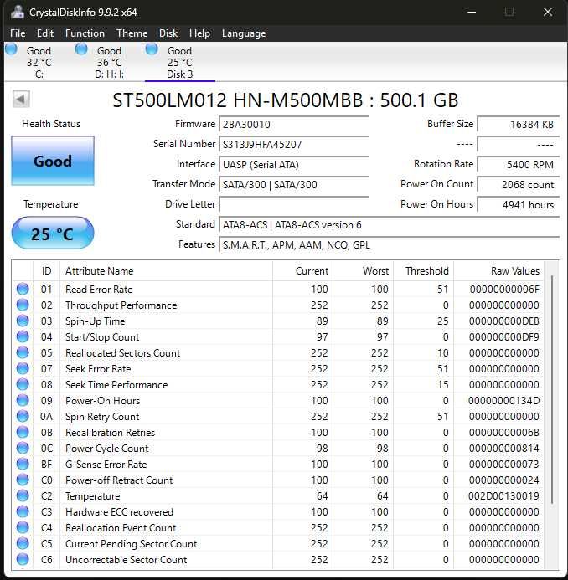
Task: Click the Read Error Rate status orb
Action: coord(23,289)
